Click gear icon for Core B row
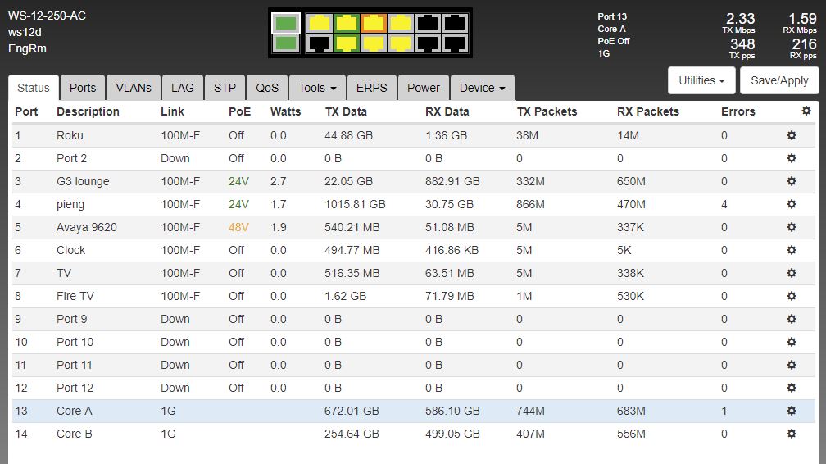826x464 pixels. (x=792, y=434)
